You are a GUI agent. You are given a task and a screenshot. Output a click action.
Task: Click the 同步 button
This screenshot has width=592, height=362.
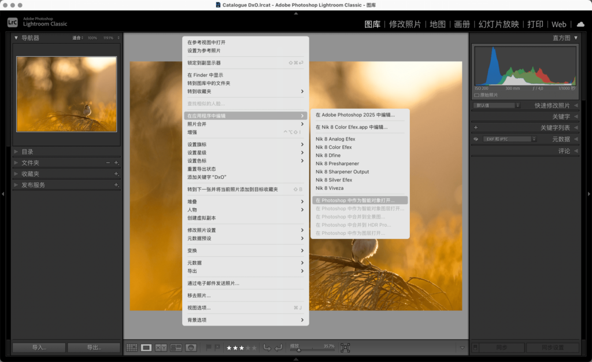(x=502, y=348)
